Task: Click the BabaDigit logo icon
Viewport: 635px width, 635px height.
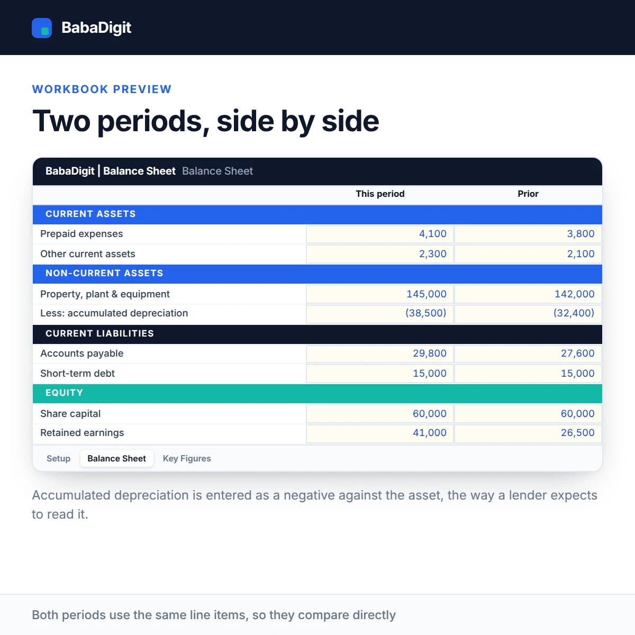Action: (42, 28)
